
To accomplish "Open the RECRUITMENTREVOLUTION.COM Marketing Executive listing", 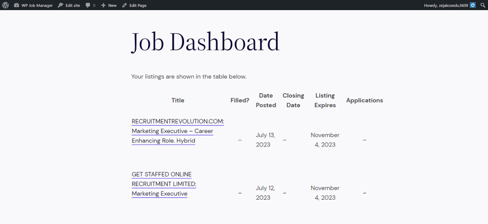I will pyautogui.click(x=177, y=131).
